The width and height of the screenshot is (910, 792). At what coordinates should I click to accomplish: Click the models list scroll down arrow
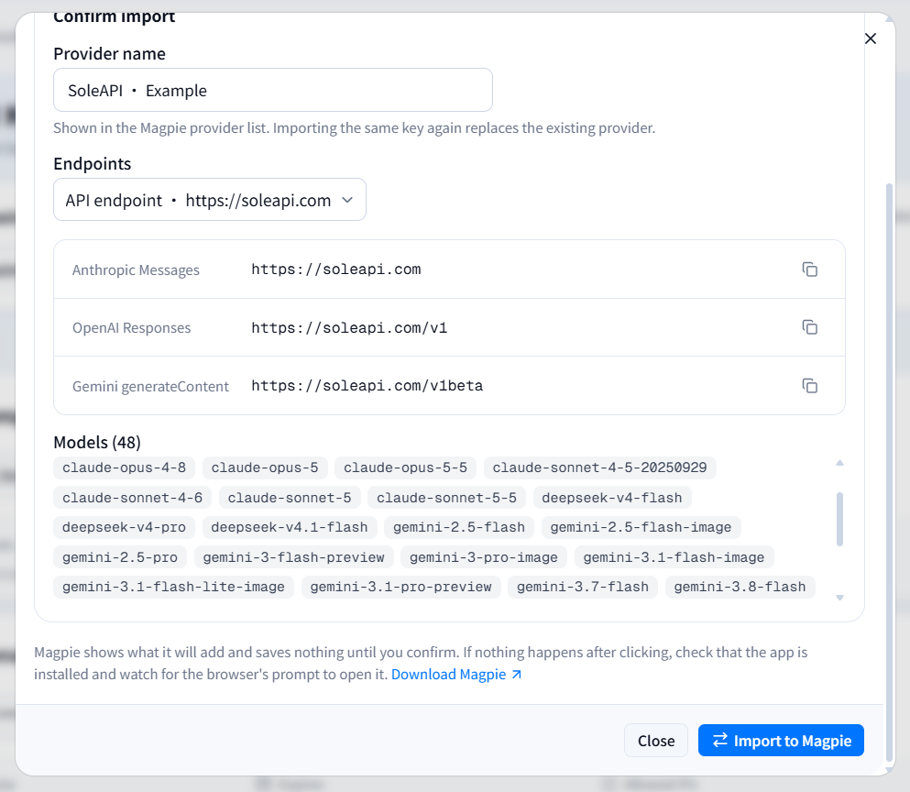[839, 598]
